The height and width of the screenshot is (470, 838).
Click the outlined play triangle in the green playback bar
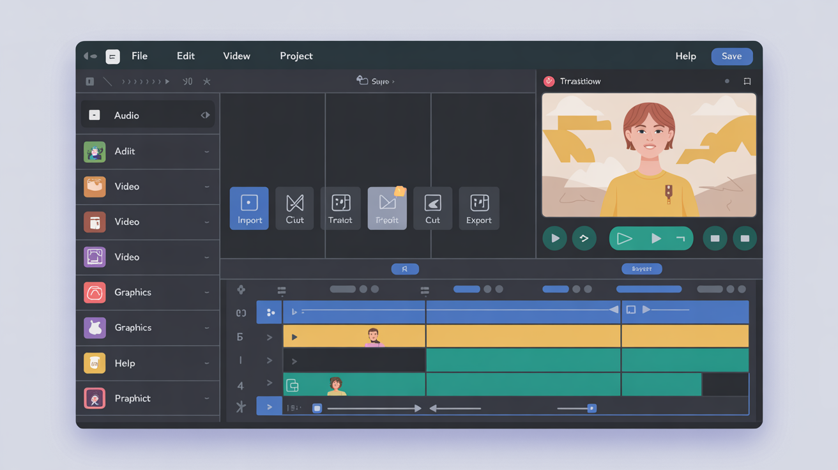coord(625,238)
